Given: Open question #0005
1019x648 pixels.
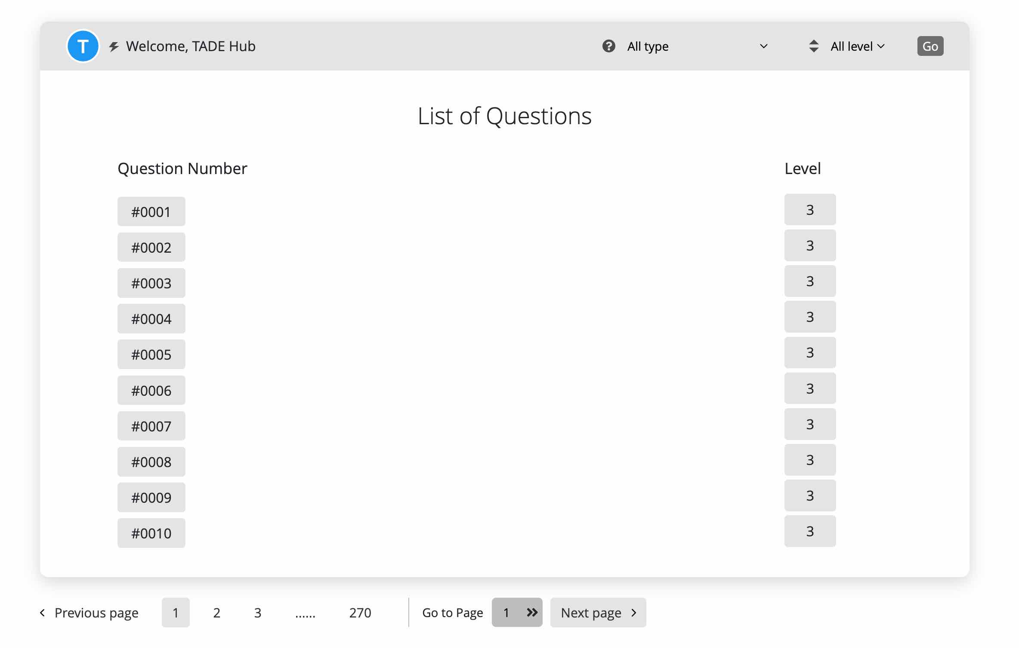Looking at the screenshot, I should coord(151,355).
